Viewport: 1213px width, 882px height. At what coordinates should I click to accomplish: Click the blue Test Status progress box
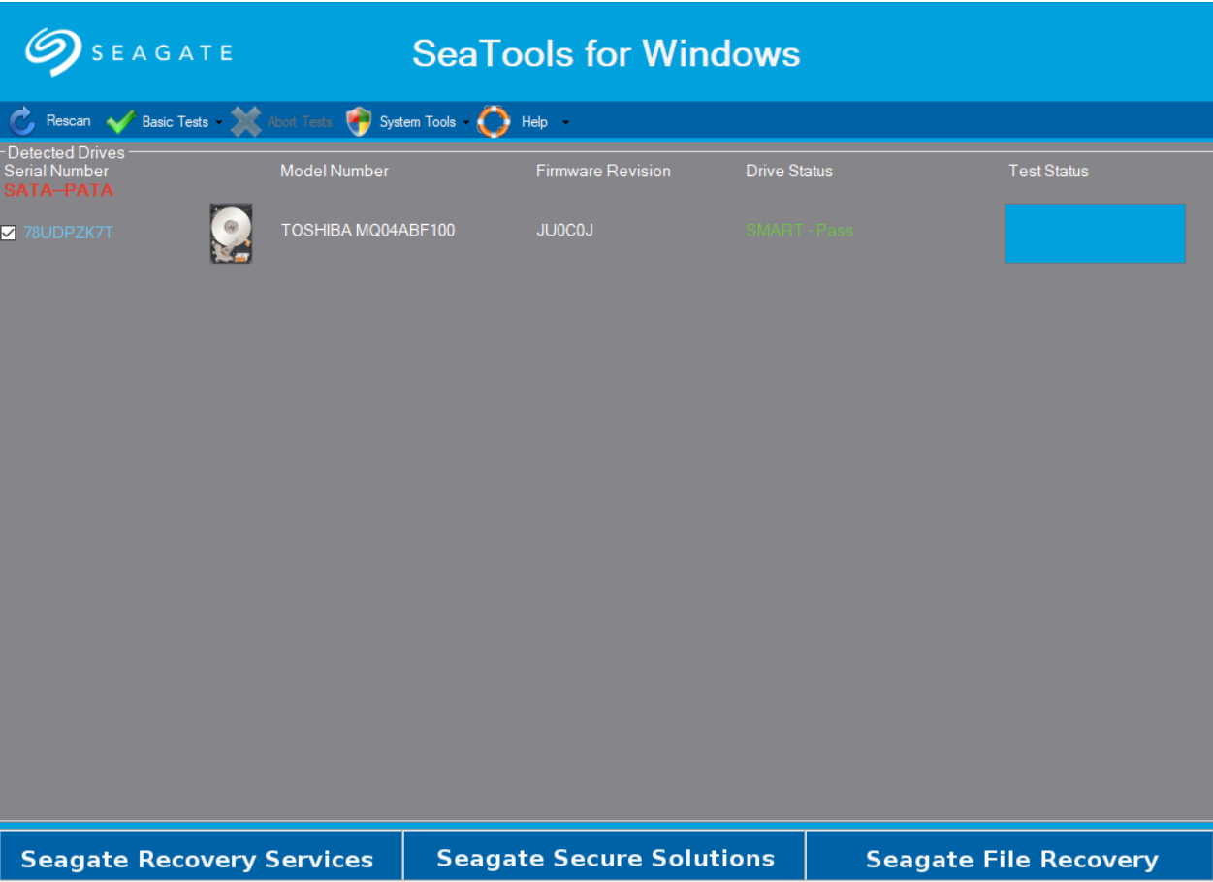[x=1095, y=234]
